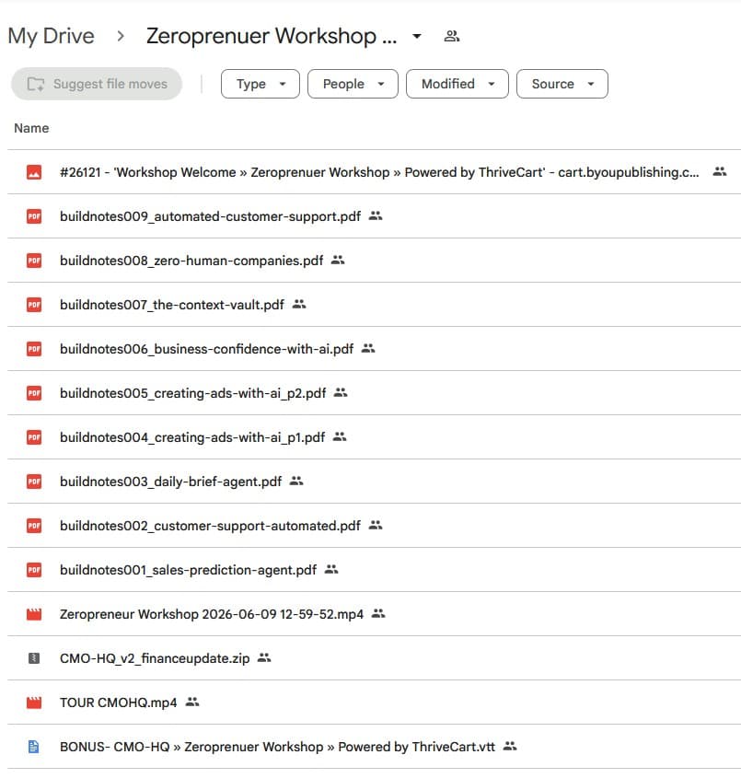This screenshot has height=778, width=741.
Task: Click the shared icon next to Zeropreneur Workshop 2026-06-09 mp4
Action: pos(378,614)
